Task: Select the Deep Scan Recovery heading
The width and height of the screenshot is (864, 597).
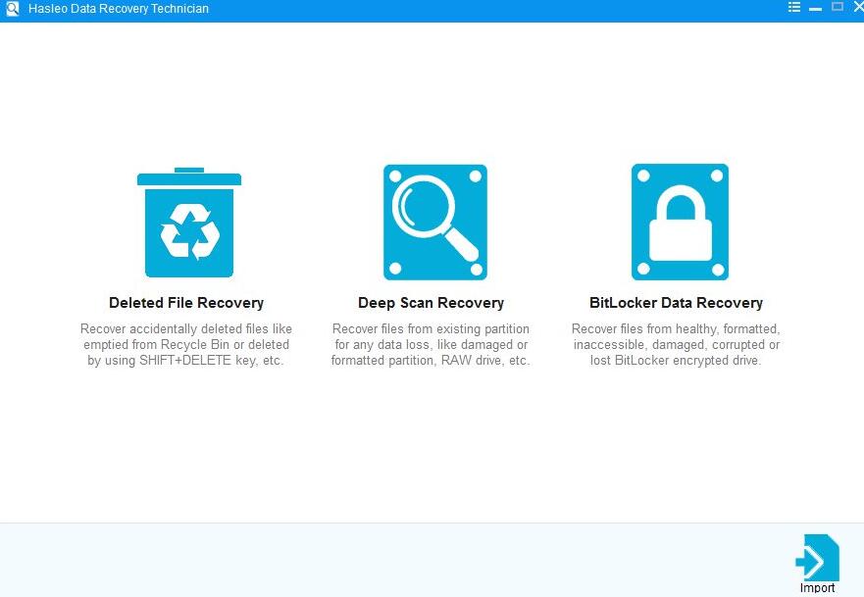Action: 431,303
